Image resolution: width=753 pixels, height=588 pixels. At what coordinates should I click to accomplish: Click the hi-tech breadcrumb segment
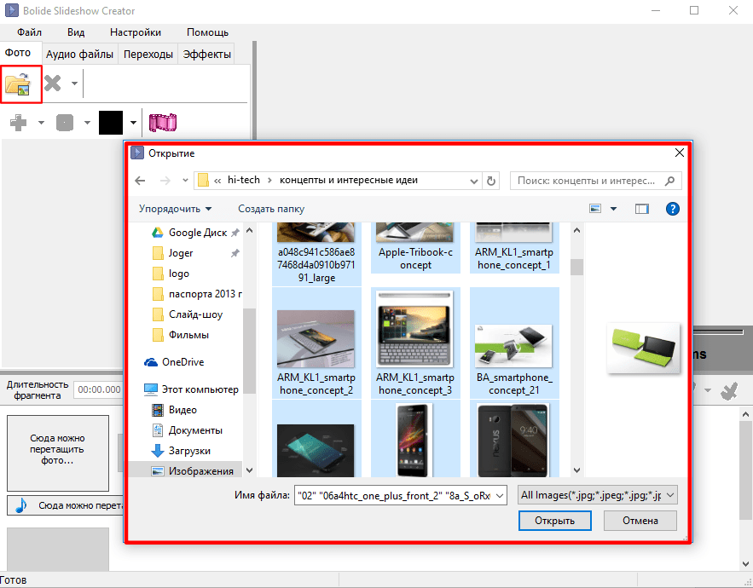[x=244, y=180]
